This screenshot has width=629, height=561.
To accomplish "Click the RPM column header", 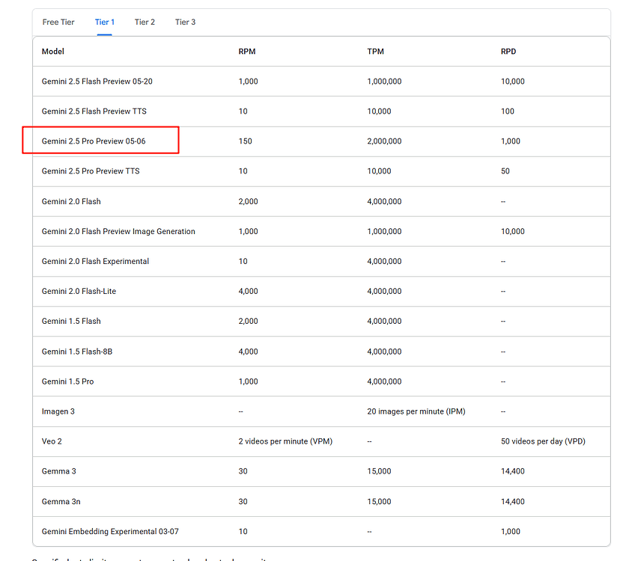I will 247,52.
